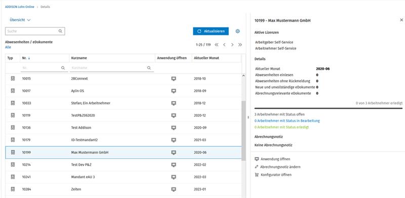Navigate to ADDISON Lohn Online breadcrumb
Viewport: 405px width, 198px height.
coord(20,7)
